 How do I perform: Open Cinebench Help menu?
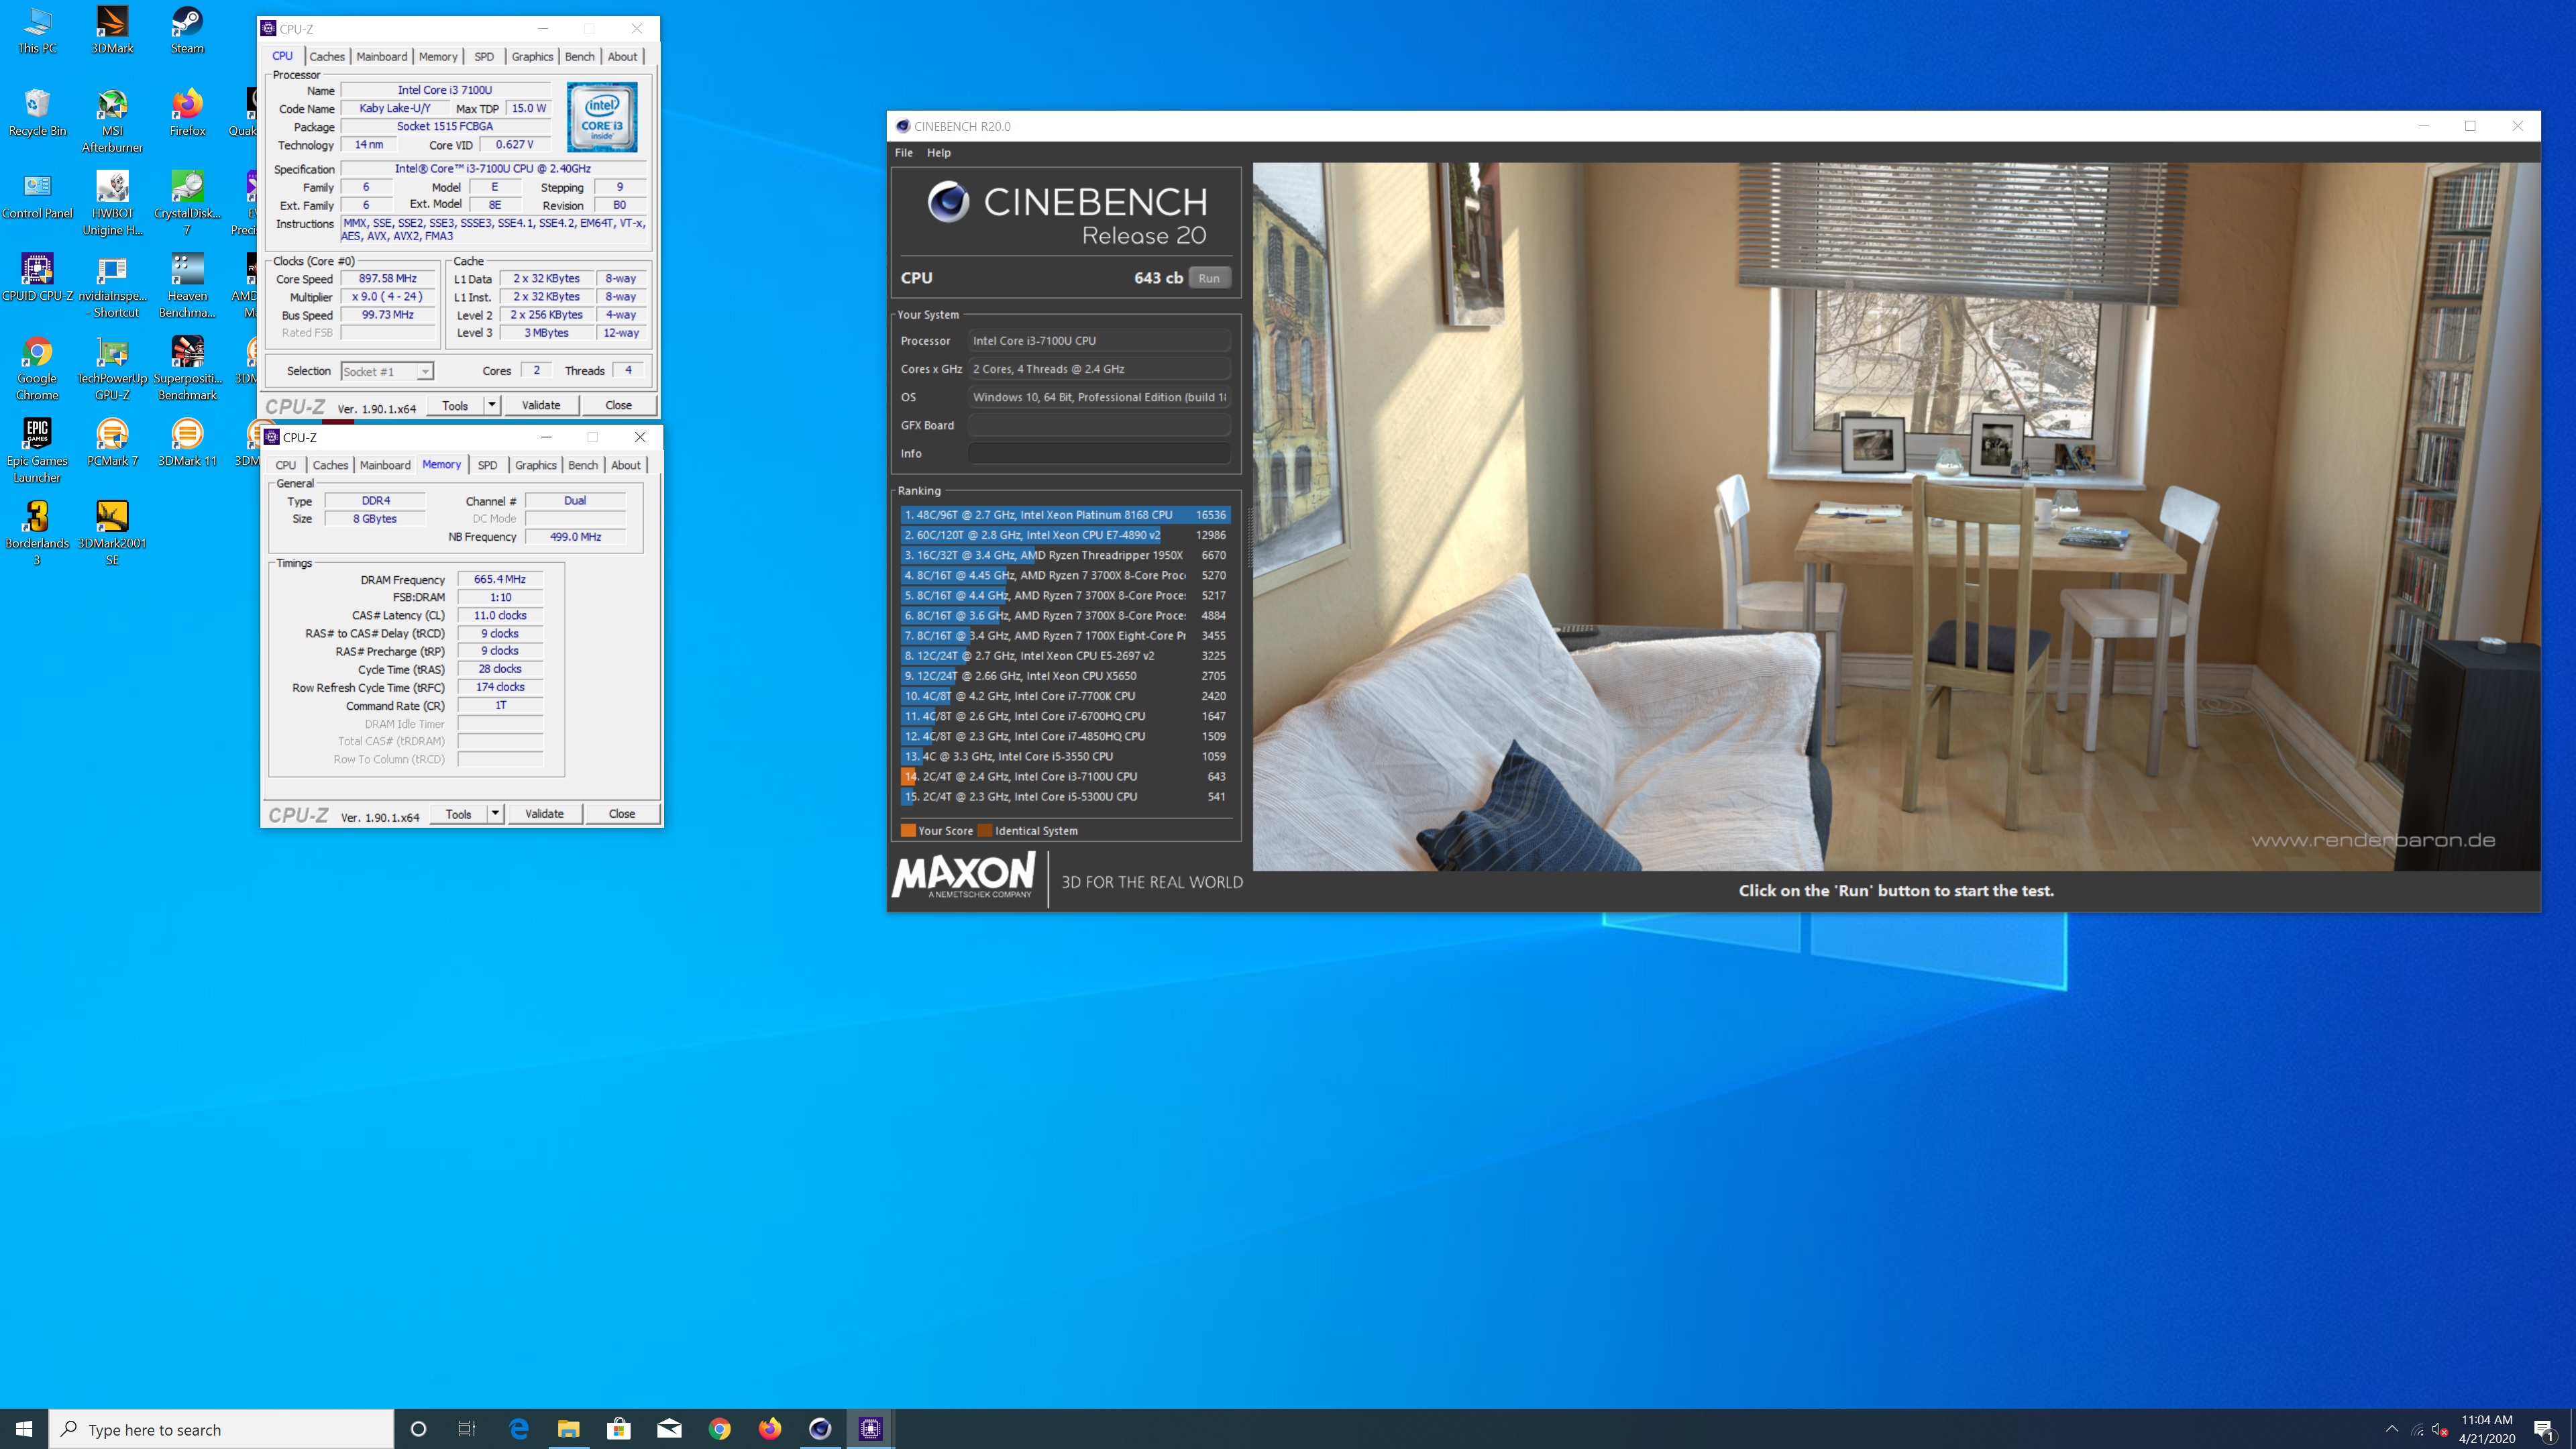pos(939,152)
